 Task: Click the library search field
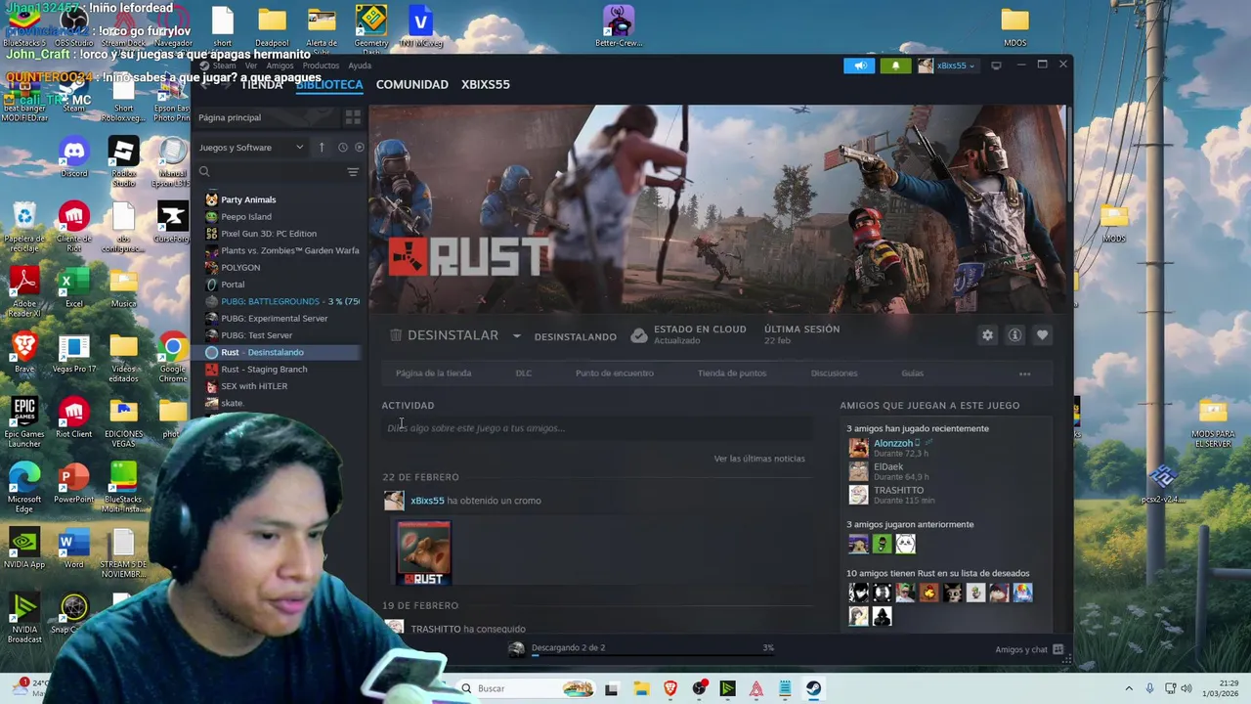coord(269,172)
